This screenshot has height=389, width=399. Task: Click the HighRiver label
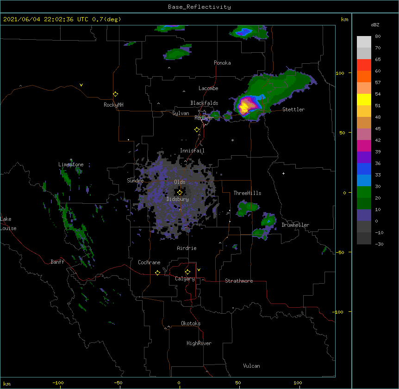coord(199,343)
